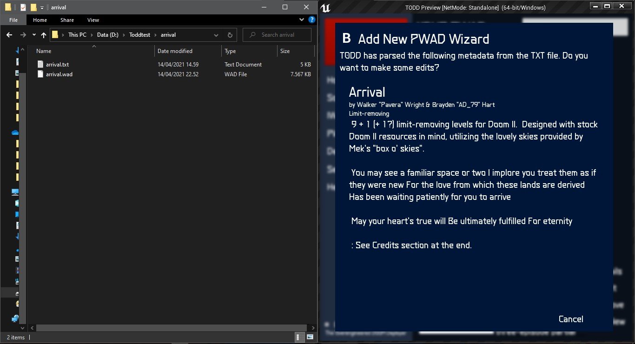The height and width of the screenshot is (344, 635).
Task: Click the arrival breadcrumb segment in the address bar
Action: 168,35
